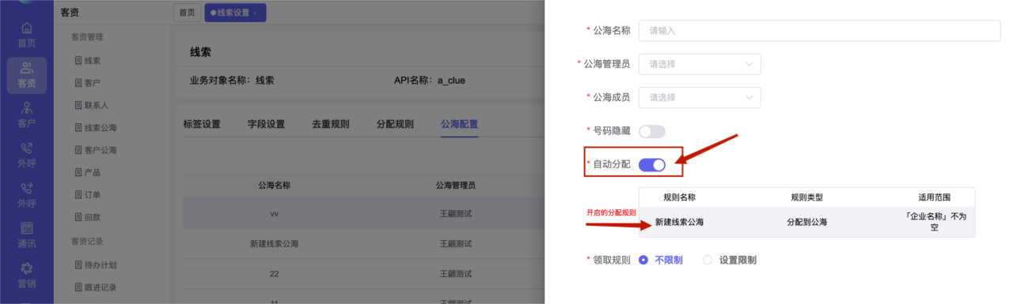Screen dimensions: 1013x304
Task: Click the 公海管理员 column header
Action: point(455,185)
